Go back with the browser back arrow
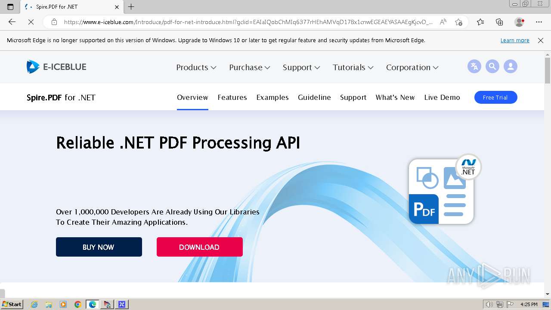This screenshot has width=551, height=310. point(12,22)
